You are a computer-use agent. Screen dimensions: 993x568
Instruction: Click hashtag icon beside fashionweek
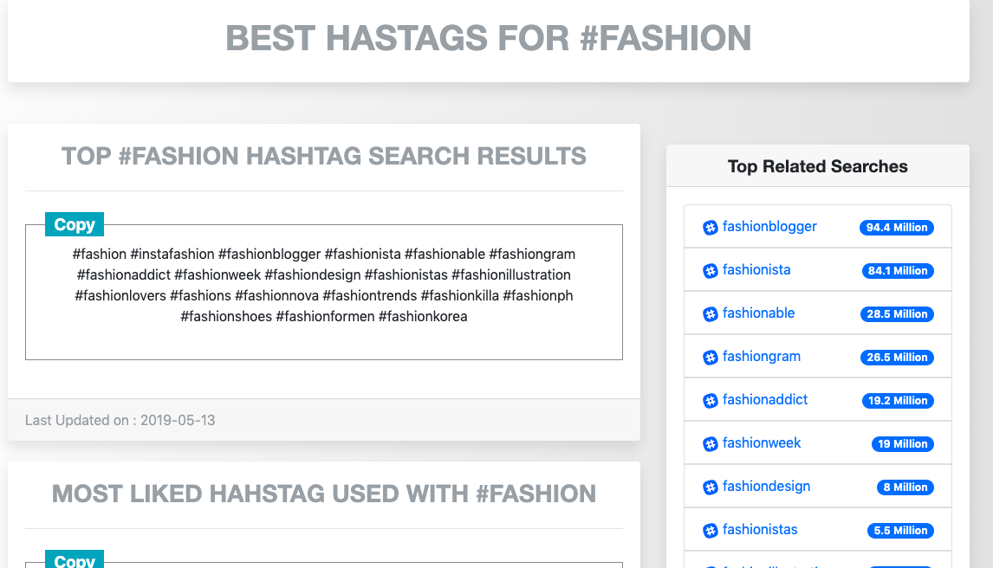pyautogui.click(x=711, y=444)
